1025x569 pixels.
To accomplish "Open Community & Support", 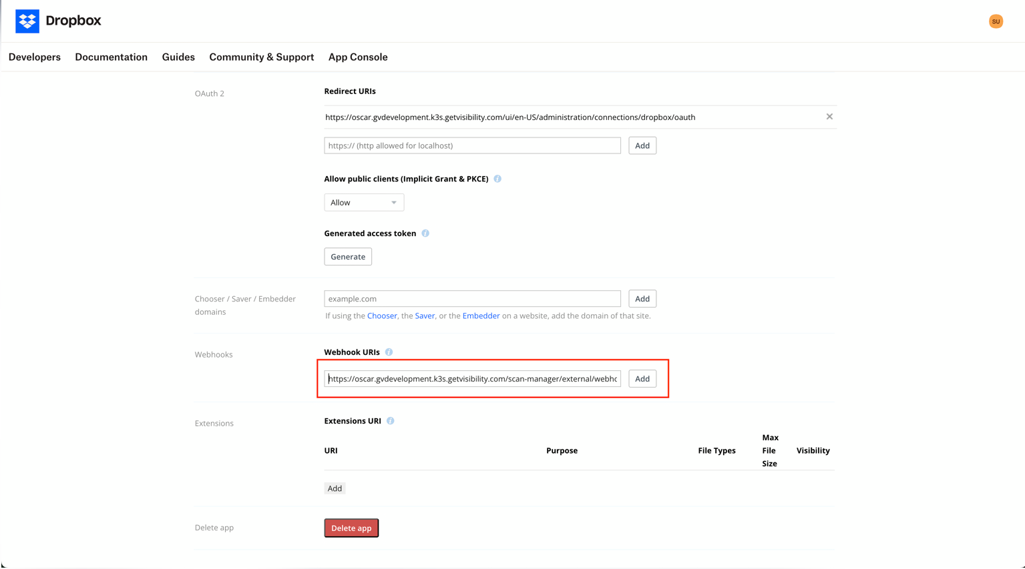I will [x=261, y=57].
